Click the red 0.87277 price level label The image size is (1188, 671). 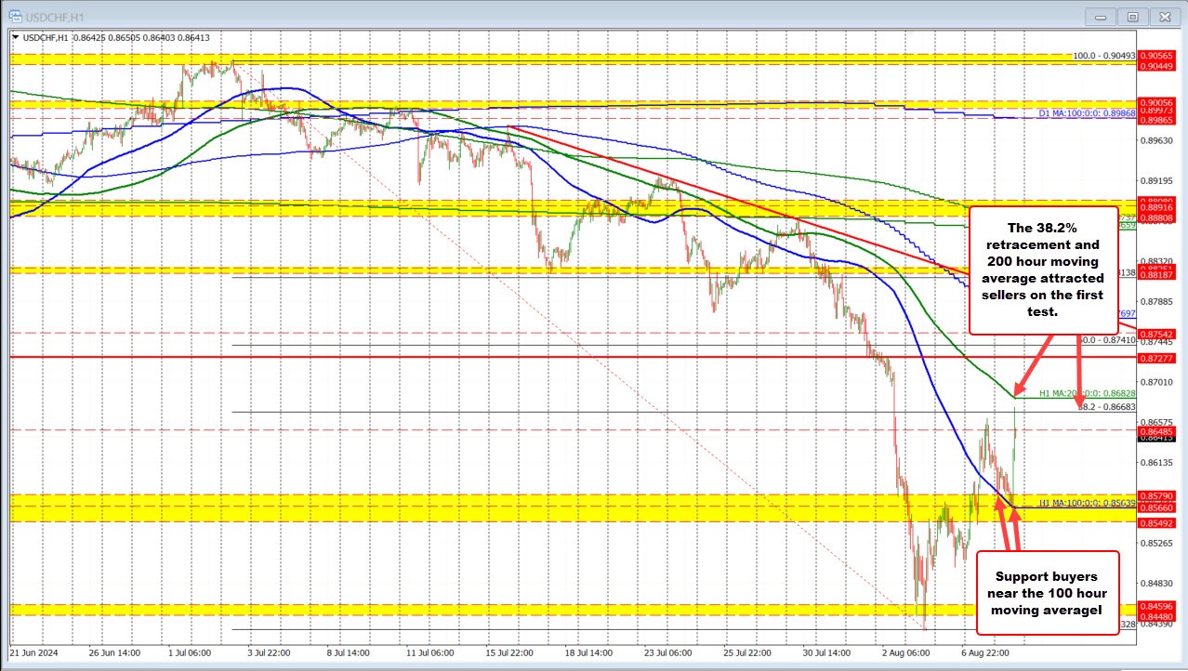tap(1158, 357)
